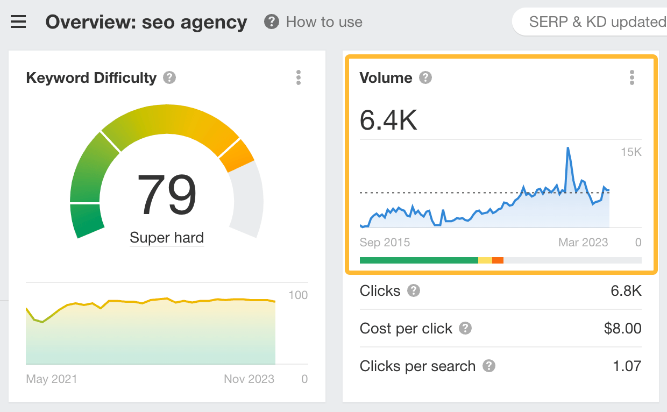Viewport: 667px width, 412px height.
Task: Click the Volume help question mark icon
Action: (425, 77)
